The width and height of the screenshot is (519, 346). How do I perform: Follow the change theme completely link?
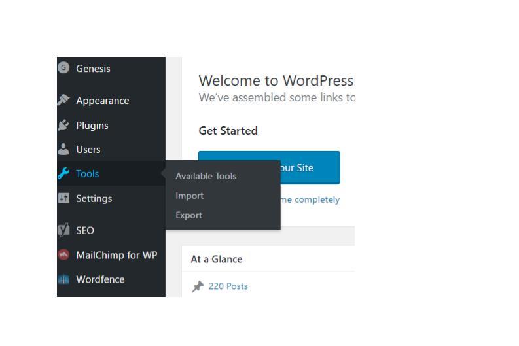(310, 199)
